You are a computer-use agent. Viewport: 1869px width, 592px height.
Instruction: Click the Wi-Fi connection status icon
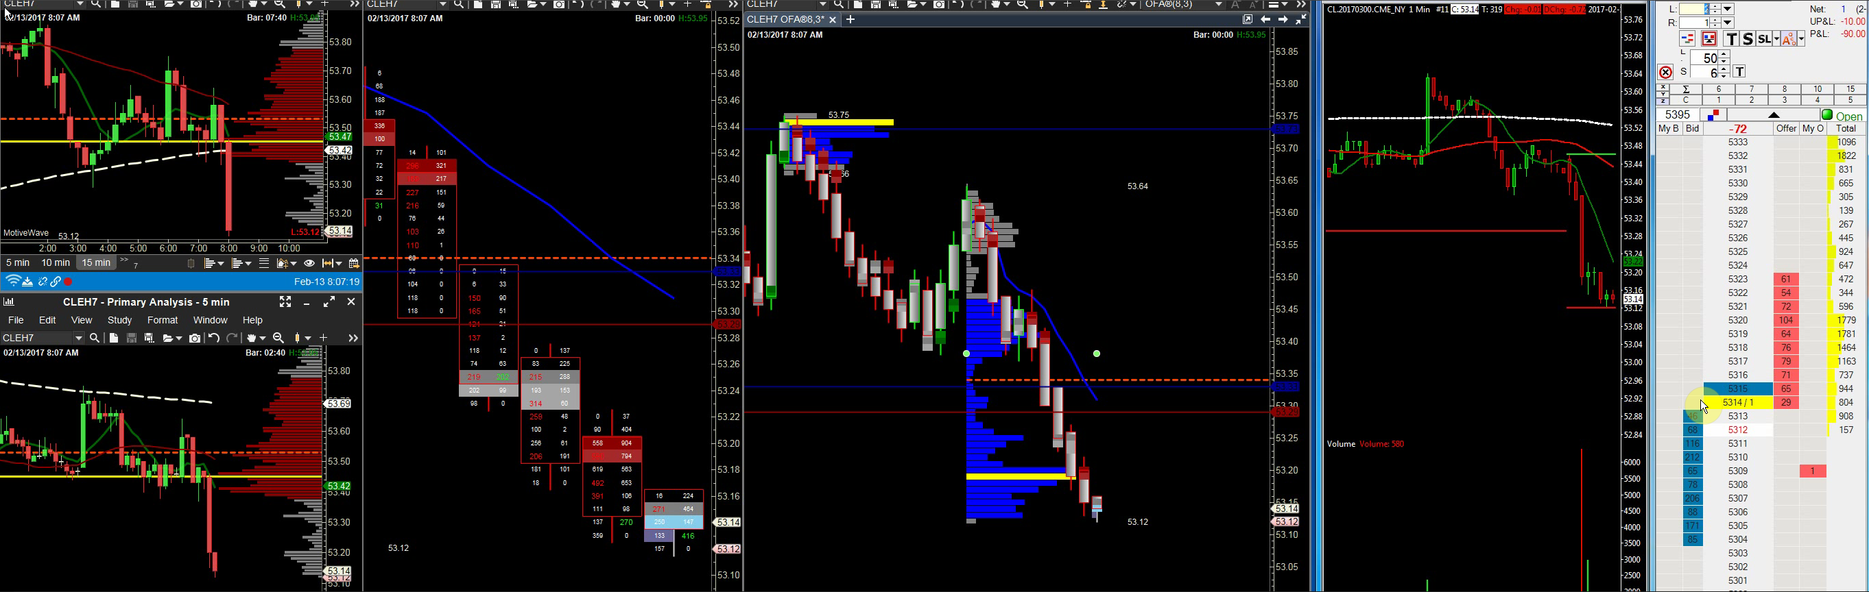(12, 281)
